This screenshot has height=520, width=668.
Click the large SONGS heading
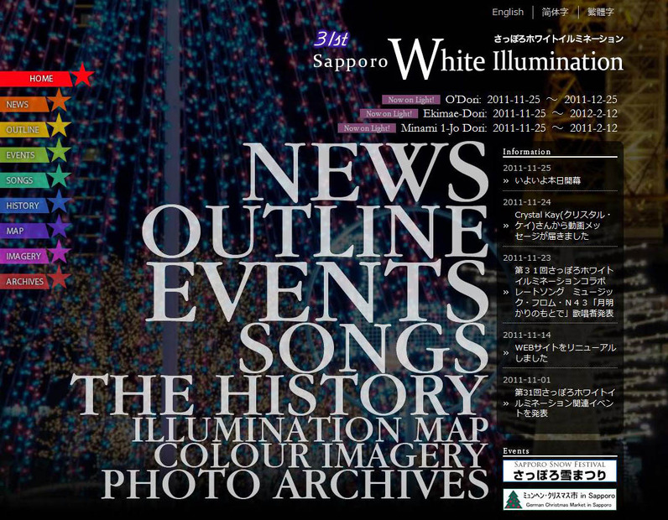click(x=364, y=348)
